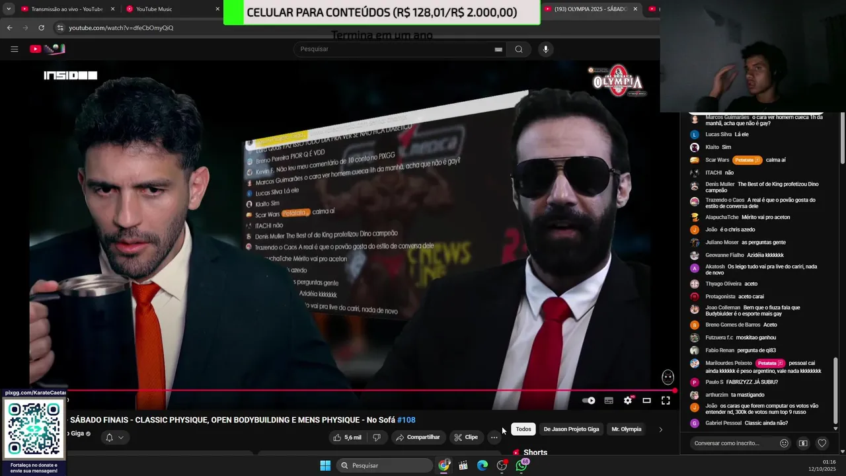Viewport: 846px width, 476px height.
Task: Click the pixgg donation QR code
Action: click(34, 428)
